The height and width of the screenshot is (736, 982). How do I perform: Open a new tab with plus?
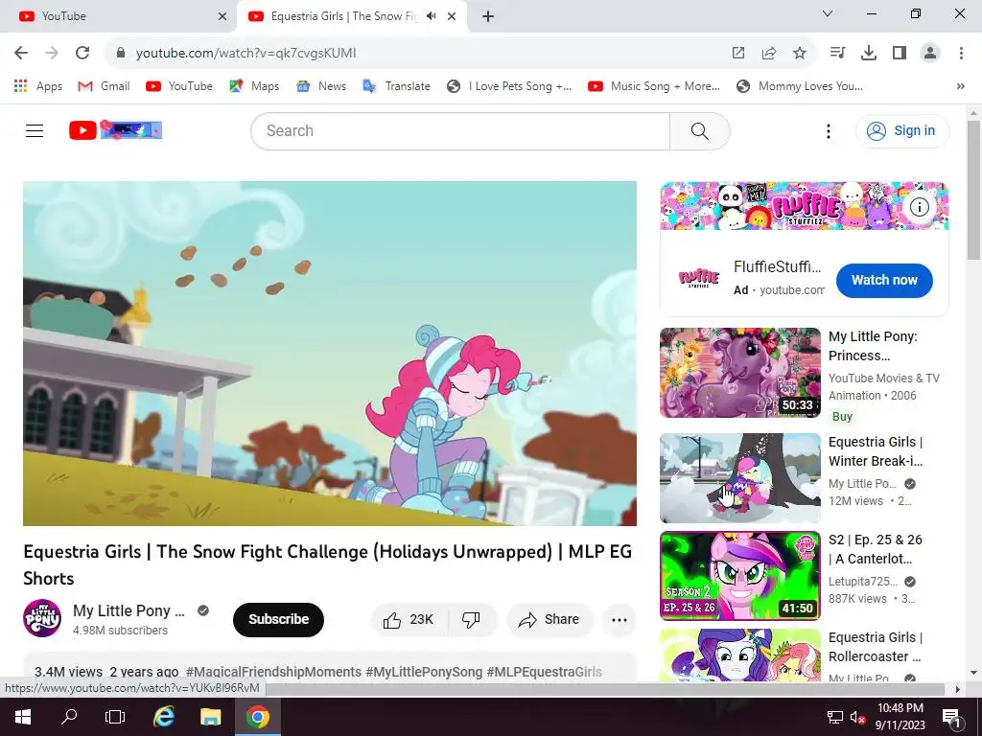tap(488, 16)
